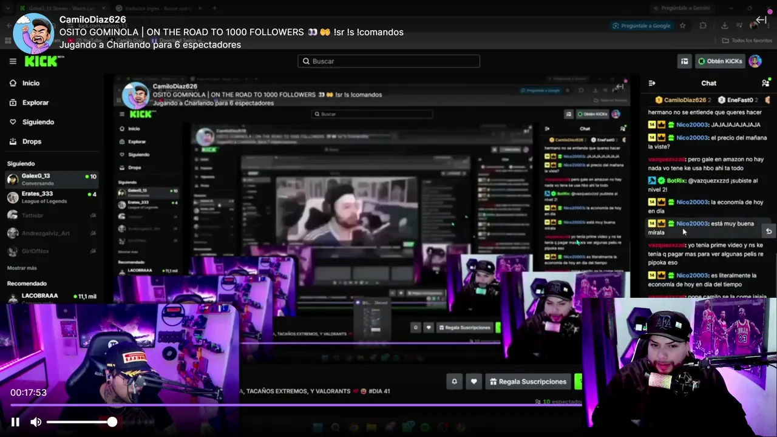Toggle the stream notification bell
777x437 pixels.
[454, 382]
